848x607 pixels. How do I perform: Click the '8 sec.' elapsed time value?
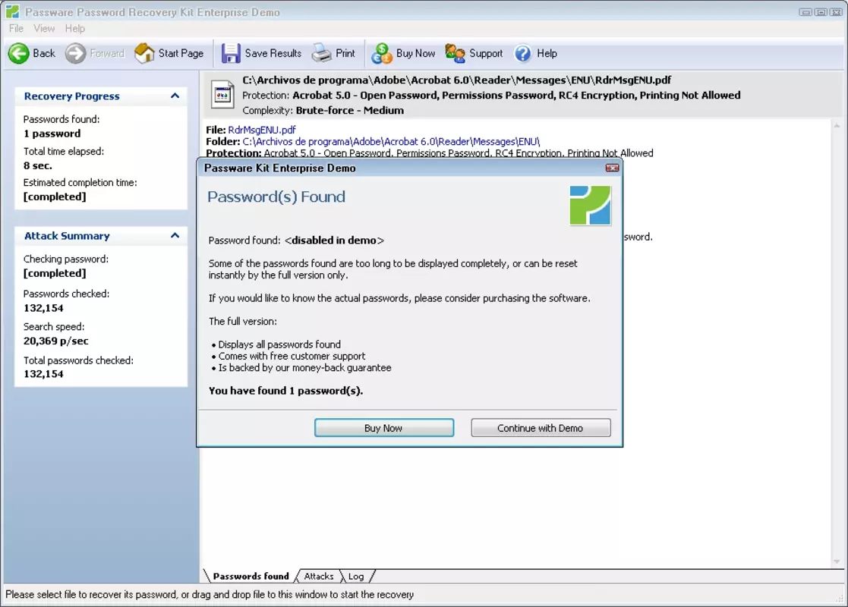click(x=37, y=165)
